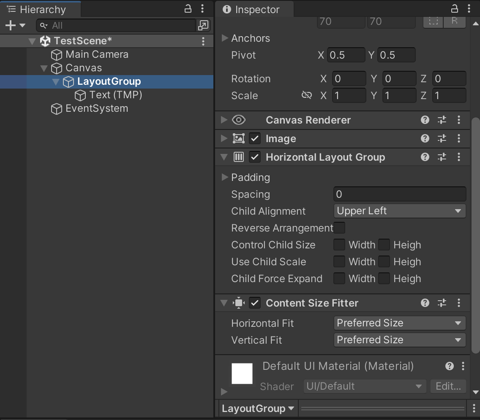Enable Reverse Arrangement checkbox
Viewport: 480px width, 420px height.
339,228
